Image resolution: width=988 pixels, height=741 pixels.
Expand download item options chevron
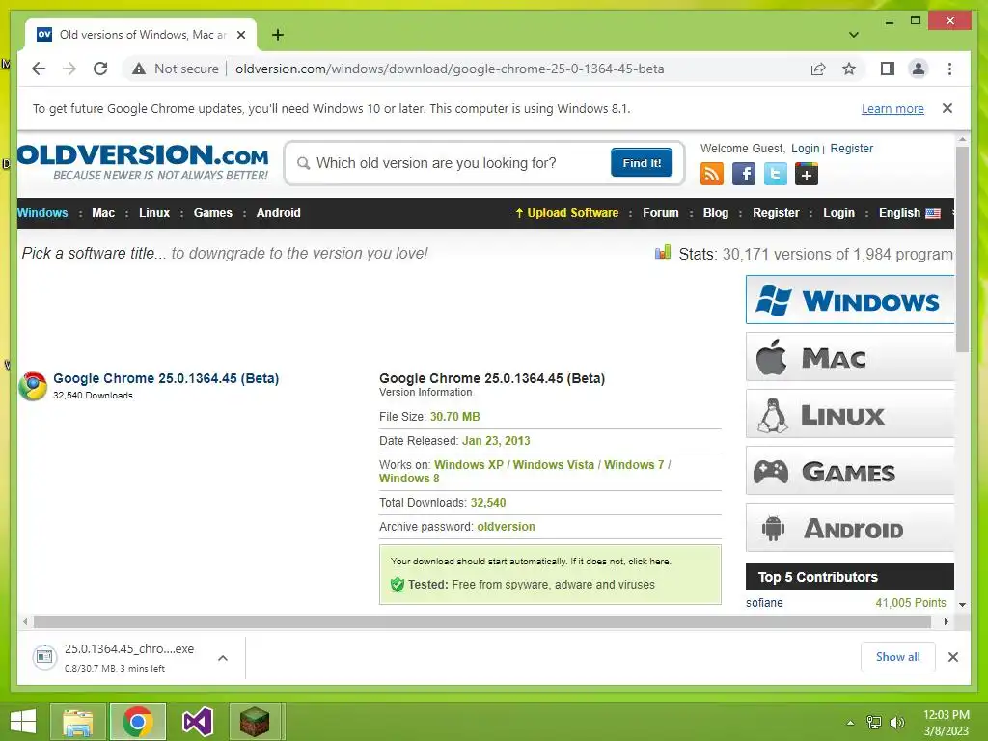(223, 658)
